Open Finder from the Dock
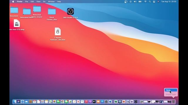This screenshot has width=188, height=105. click(x=14, y=101)
